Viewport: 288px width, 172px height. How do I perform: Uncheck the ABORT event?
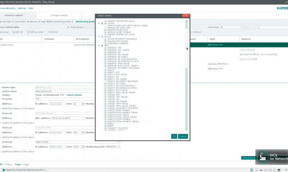[105, 126]
